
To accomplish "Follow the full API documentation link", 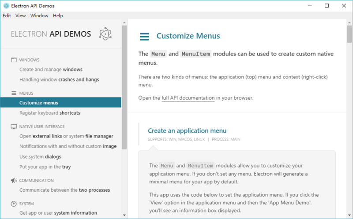I will pyautogui.click(x=188, y=98).
